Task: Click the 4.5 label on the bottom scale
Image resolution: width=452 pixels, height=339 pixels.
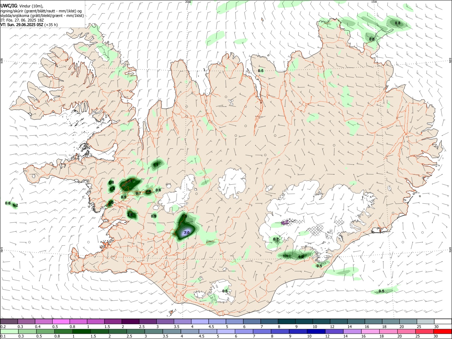Action: click(x=201, y=337)
